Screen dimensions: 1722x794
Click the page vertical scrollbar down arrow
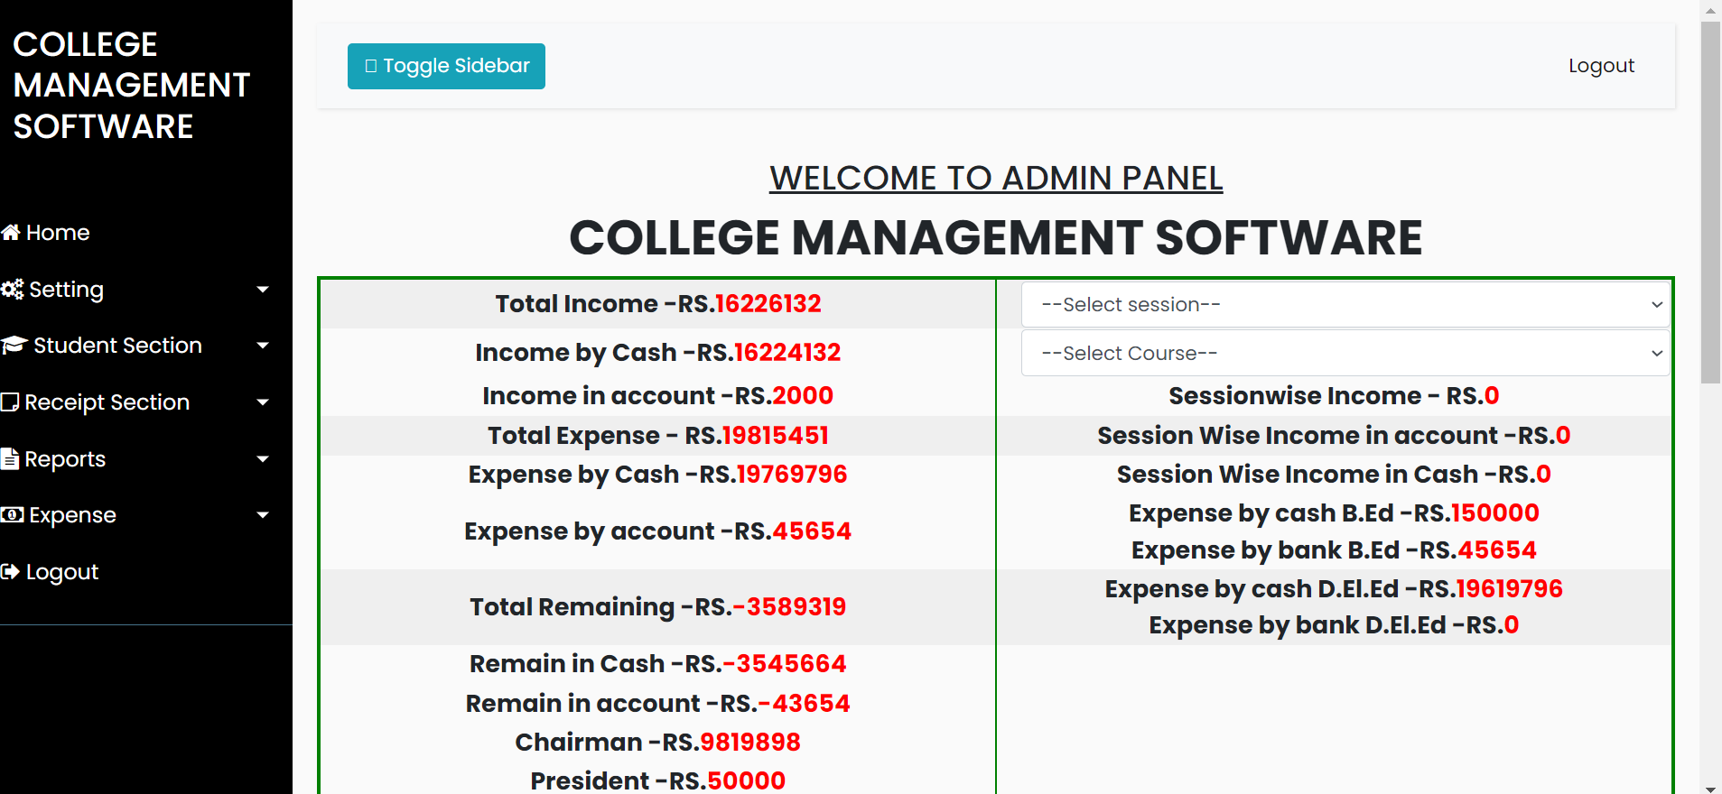pyautogui.click(x=1710, y=788)
